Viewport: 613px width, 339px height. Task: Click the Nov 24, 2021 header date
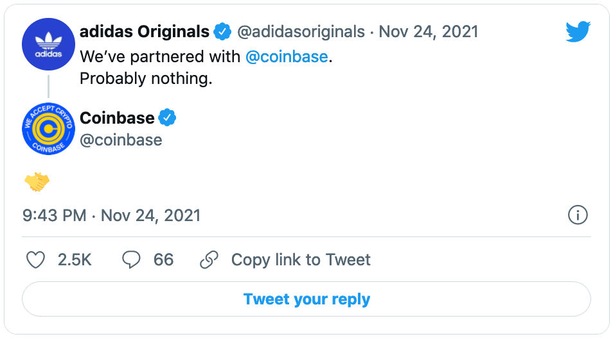coord(429,31)
